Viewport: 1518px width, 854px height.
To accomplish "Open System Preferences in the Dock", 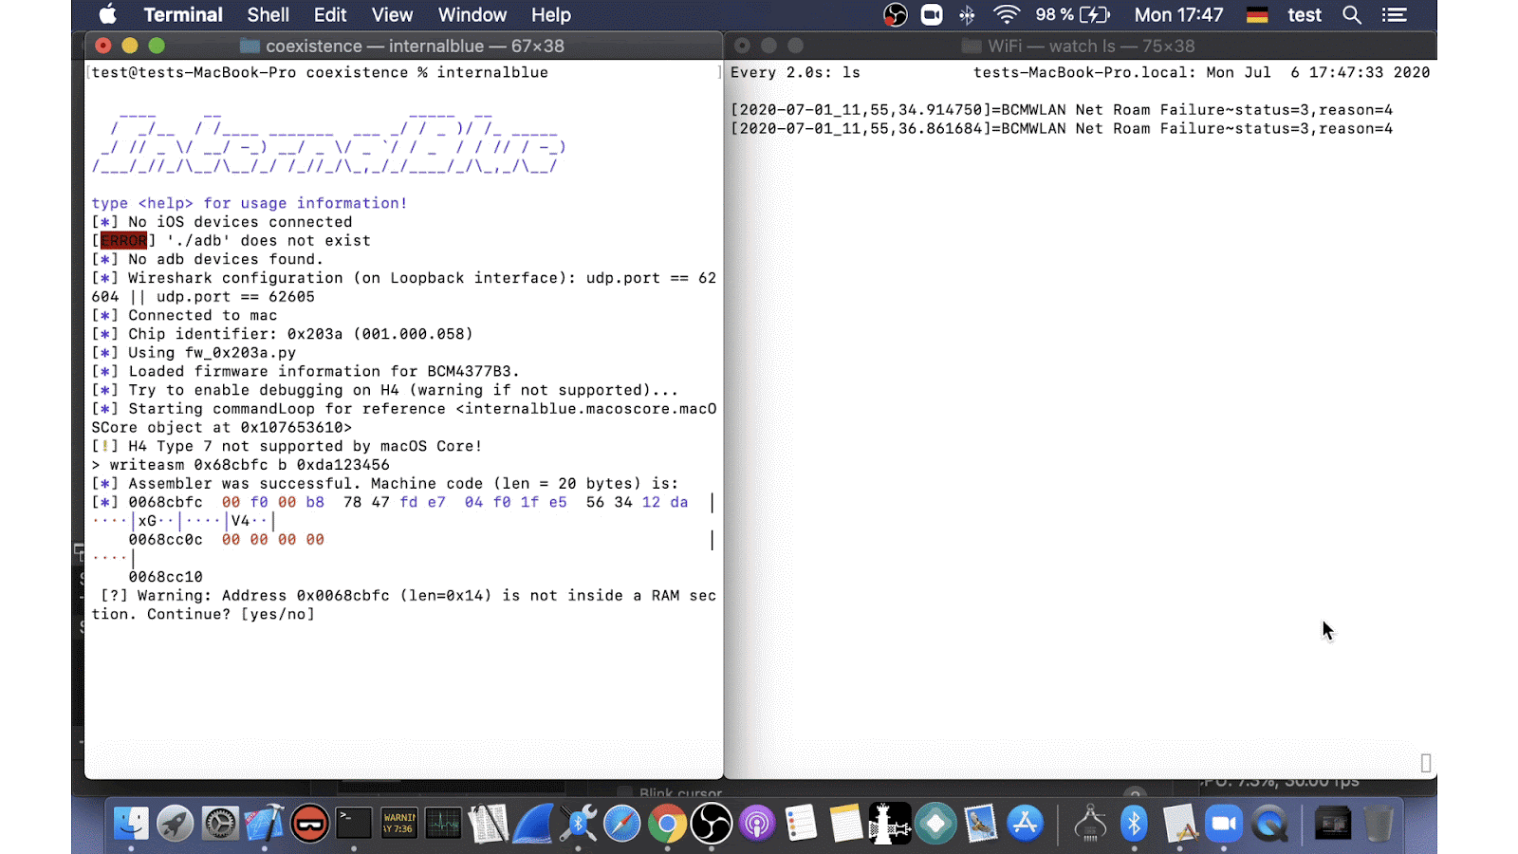I will tap(220, 823).
